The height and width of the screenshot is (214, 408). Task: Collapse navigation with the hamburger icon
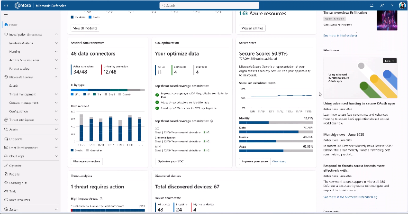[x=6, y=15]
